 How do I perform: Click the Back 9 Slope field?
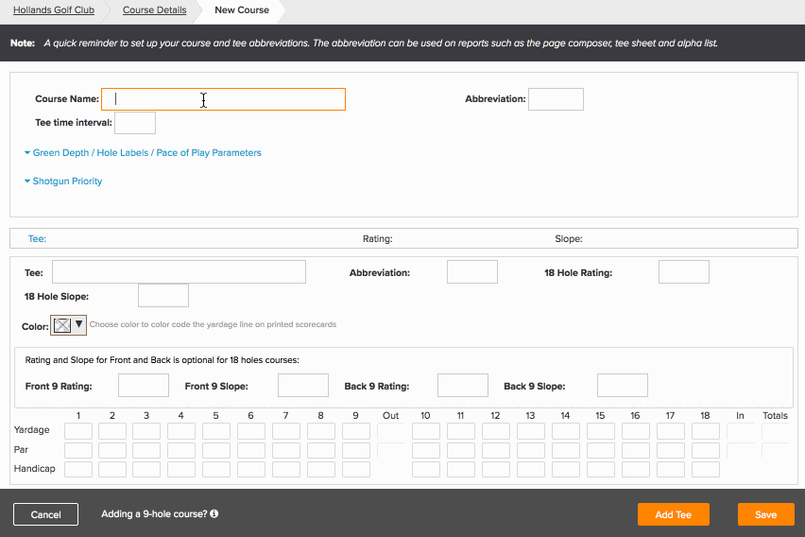coord(623,386)
